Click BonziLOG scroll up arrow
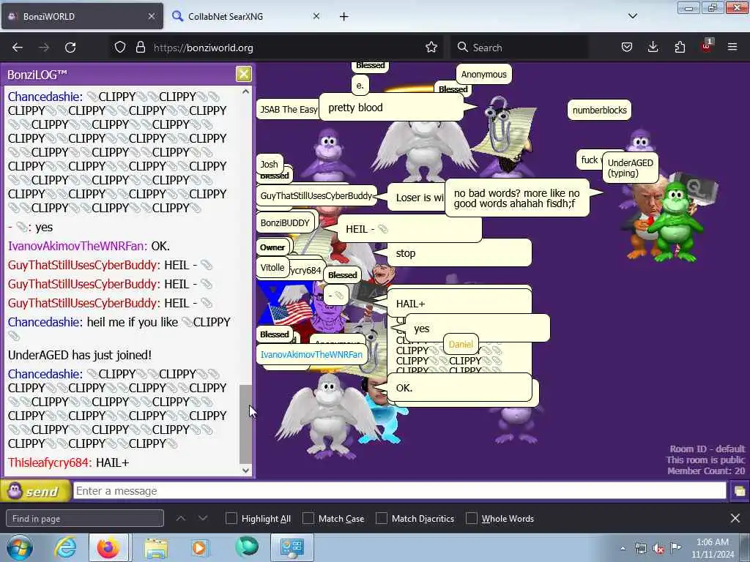The width and height of the screenshot is (750, 562). (x=246, y=91)
